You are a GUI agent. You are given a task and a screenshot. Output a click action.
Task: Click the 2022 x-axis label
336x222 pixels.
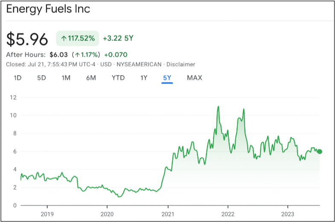tap(228, 214)
